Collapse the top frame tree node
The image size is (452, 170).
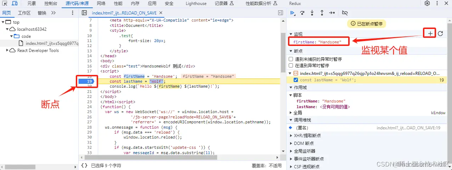pos(3,22)
